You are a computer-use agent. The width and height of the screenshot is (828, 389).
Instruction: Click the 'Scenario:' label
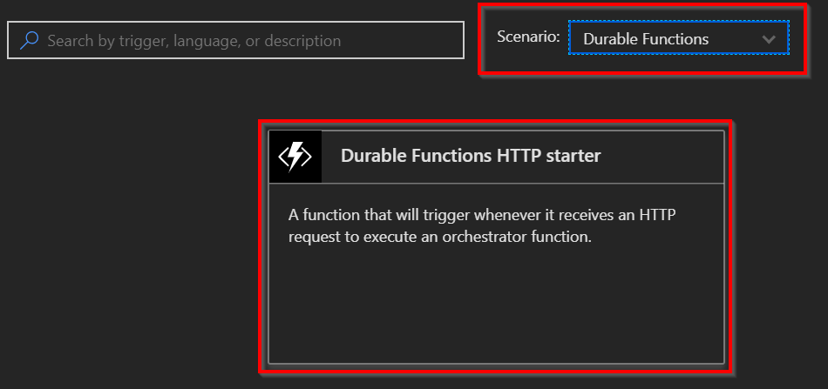[528, 37]
